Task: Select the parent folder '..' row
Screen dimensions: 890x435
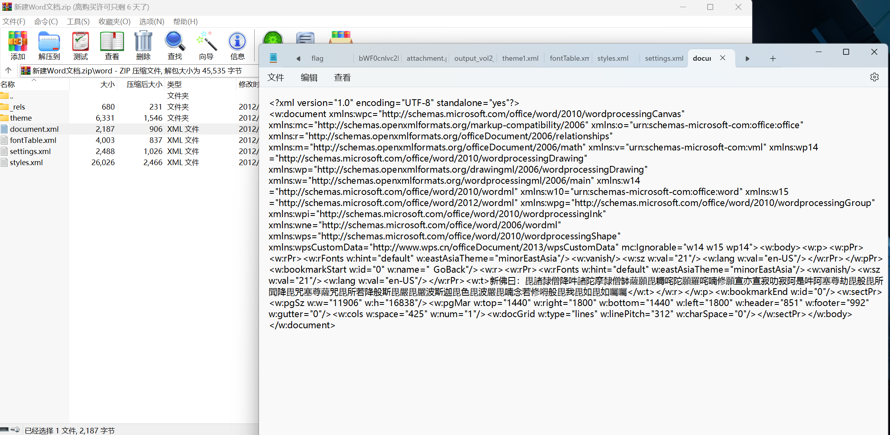Action: [x=129, y=96]
